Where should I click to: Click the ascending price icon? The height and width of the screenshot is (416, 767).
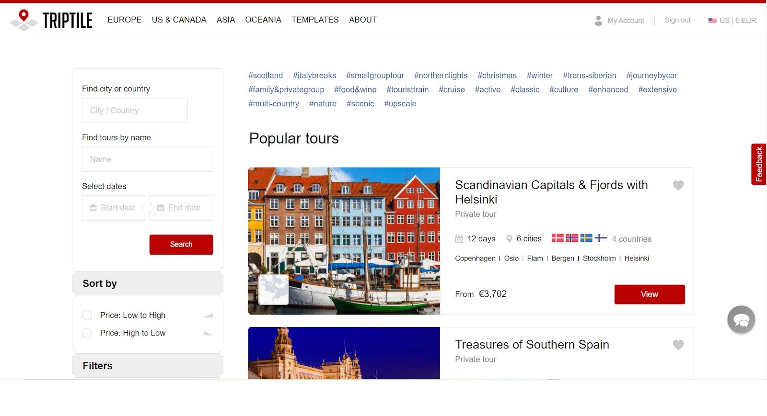pyautogui.click(x=208, y=315)
